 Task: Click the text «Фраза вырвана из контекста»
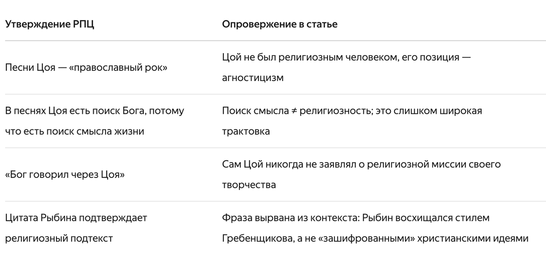point(291,218)
